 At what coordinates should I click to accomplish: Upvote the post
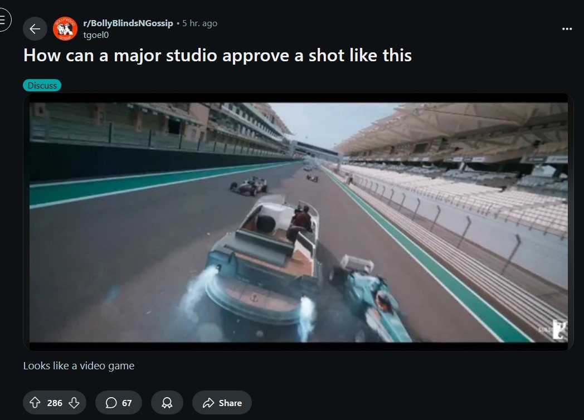tap(35, 403)
